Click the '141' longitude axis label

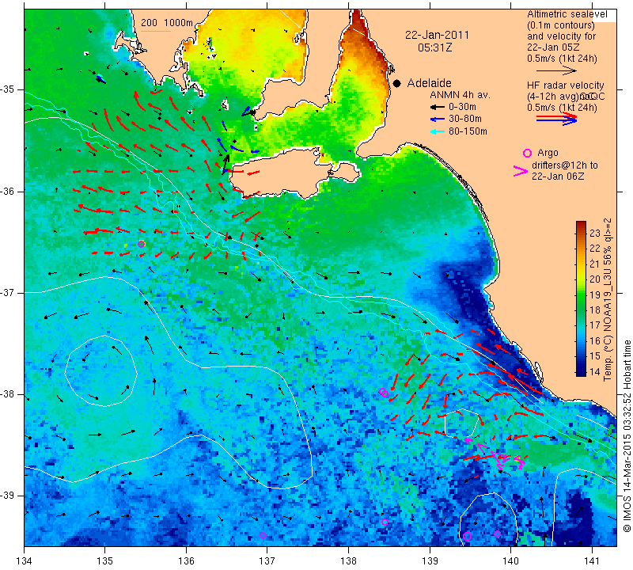click(592, 561)
